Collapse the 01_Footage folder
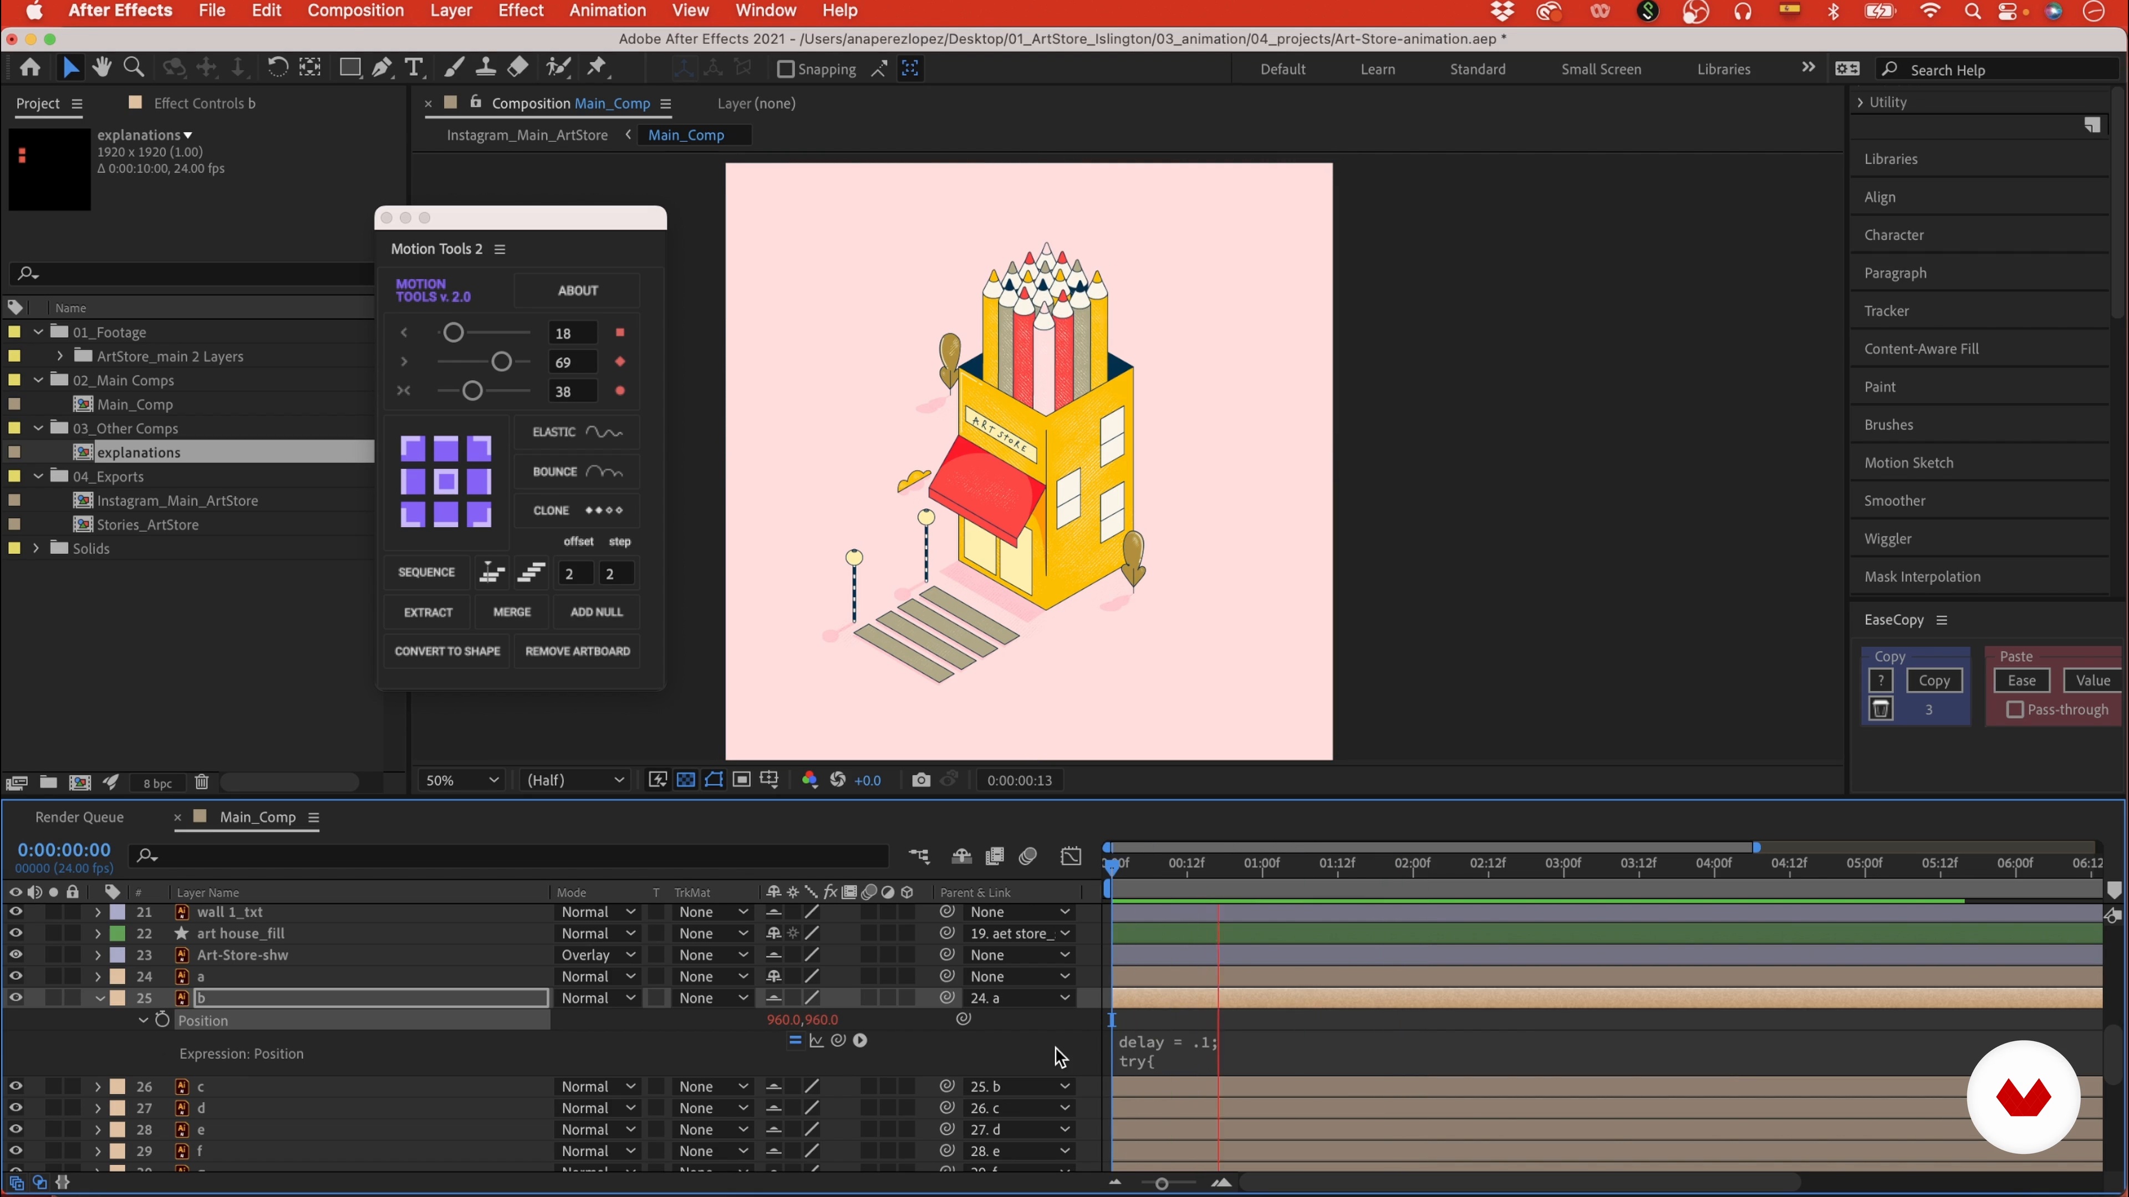2129x1197 pixels. (x=38, y=332)
